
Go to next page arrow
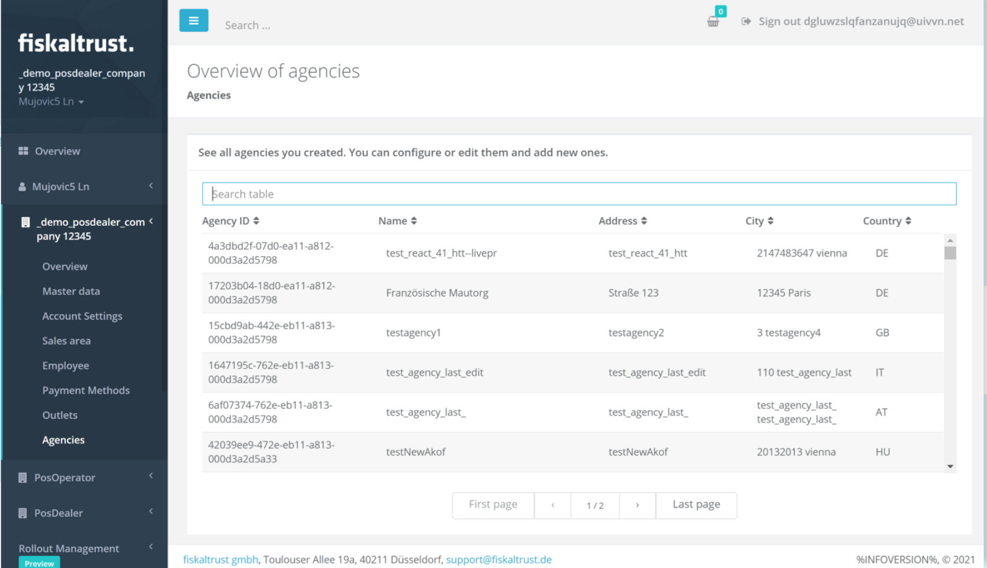pyautogui.click(x=638, y=505)
